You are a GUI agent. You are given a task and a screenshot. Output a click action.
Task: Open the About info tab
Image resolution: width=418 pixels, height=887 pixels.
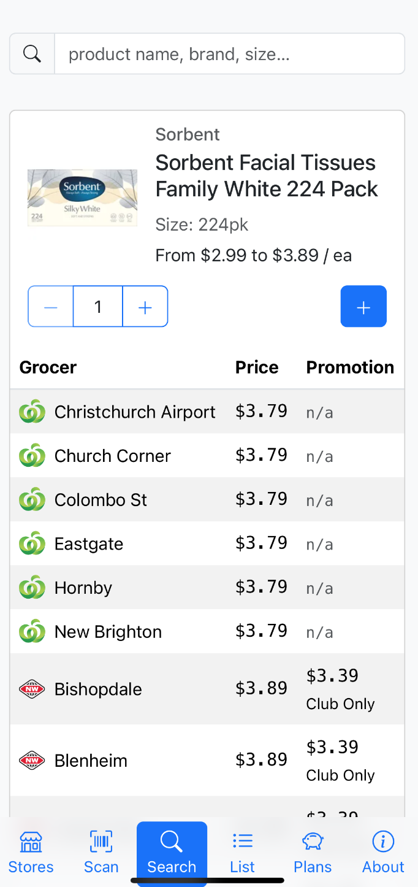[383, 851]
